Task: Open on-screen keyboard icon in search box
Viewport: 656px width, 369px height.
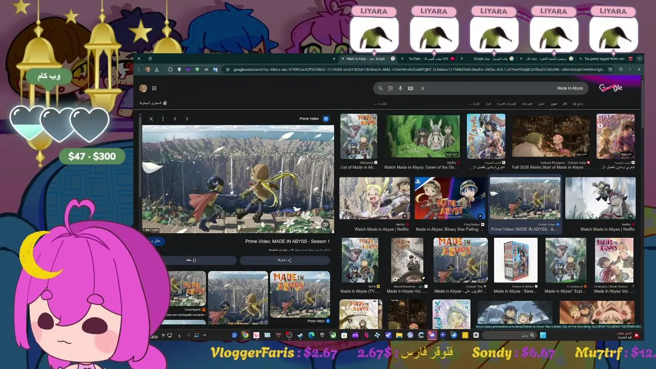Action: click(x=411, y=88)
